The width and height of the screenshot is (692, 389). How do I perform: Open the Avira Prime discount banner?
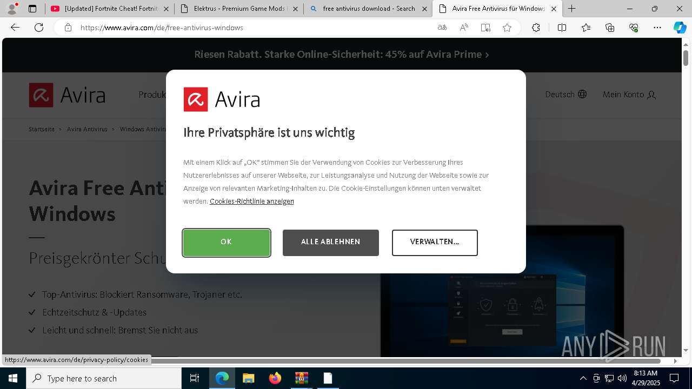click(342, 55)
